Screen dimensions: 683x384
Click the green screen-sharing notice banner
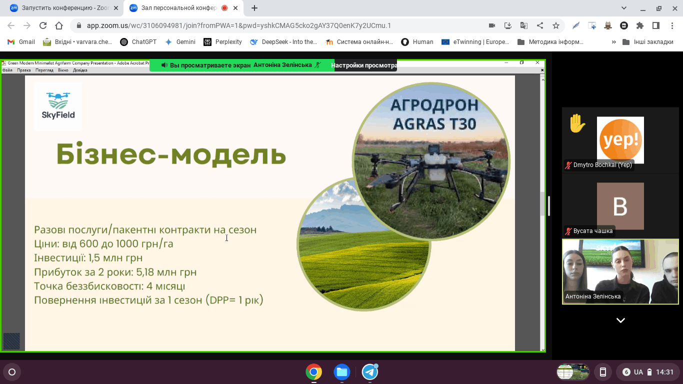(x=242, y=65)
